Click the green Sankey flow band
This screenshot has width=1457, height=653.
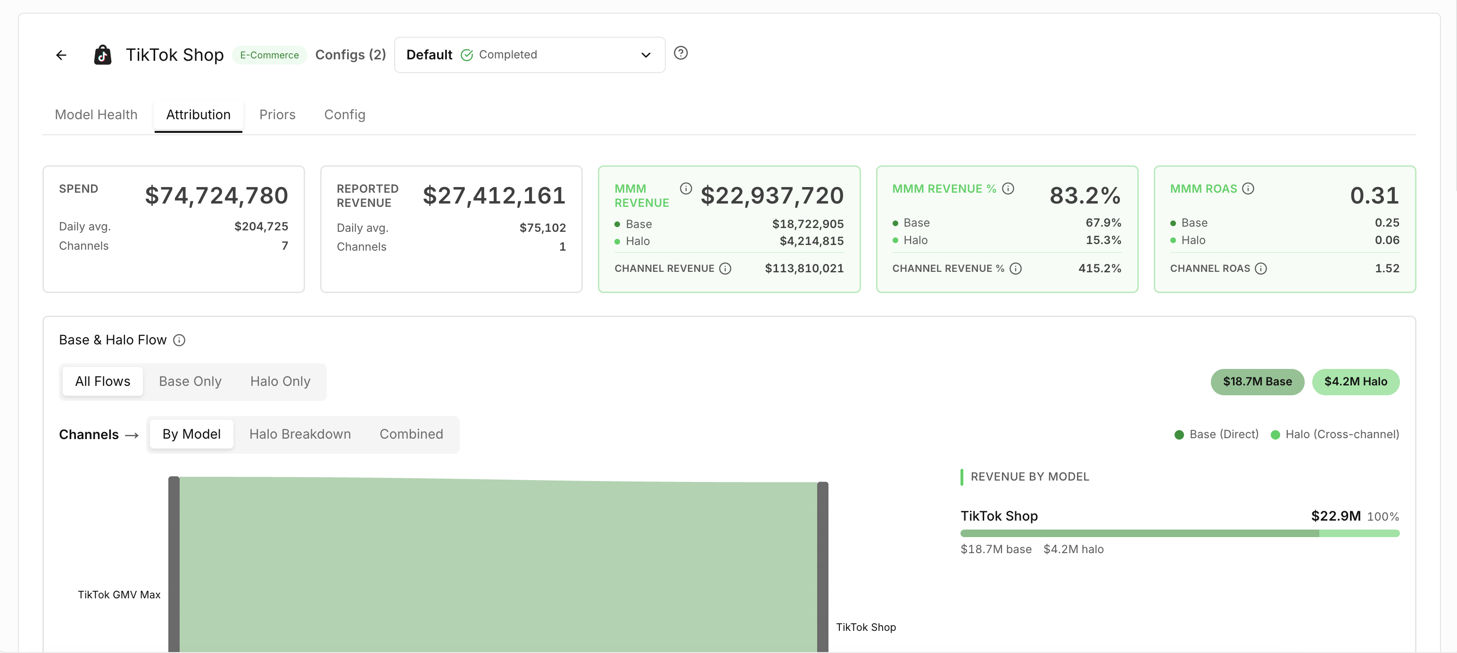(498, 565)
